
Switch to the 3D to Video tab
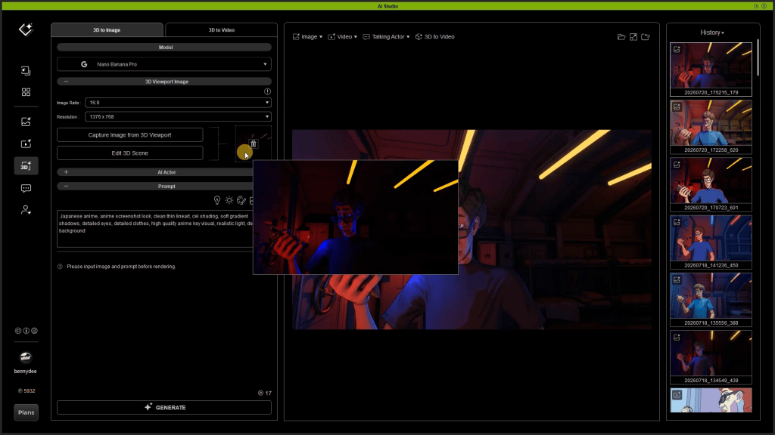pos(222,29)
